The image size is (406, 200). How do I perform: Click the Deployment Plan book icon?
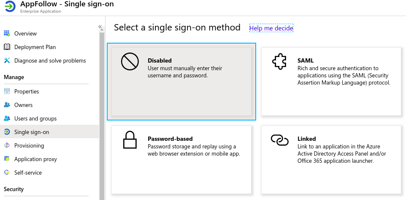click(x=7, y=47)
